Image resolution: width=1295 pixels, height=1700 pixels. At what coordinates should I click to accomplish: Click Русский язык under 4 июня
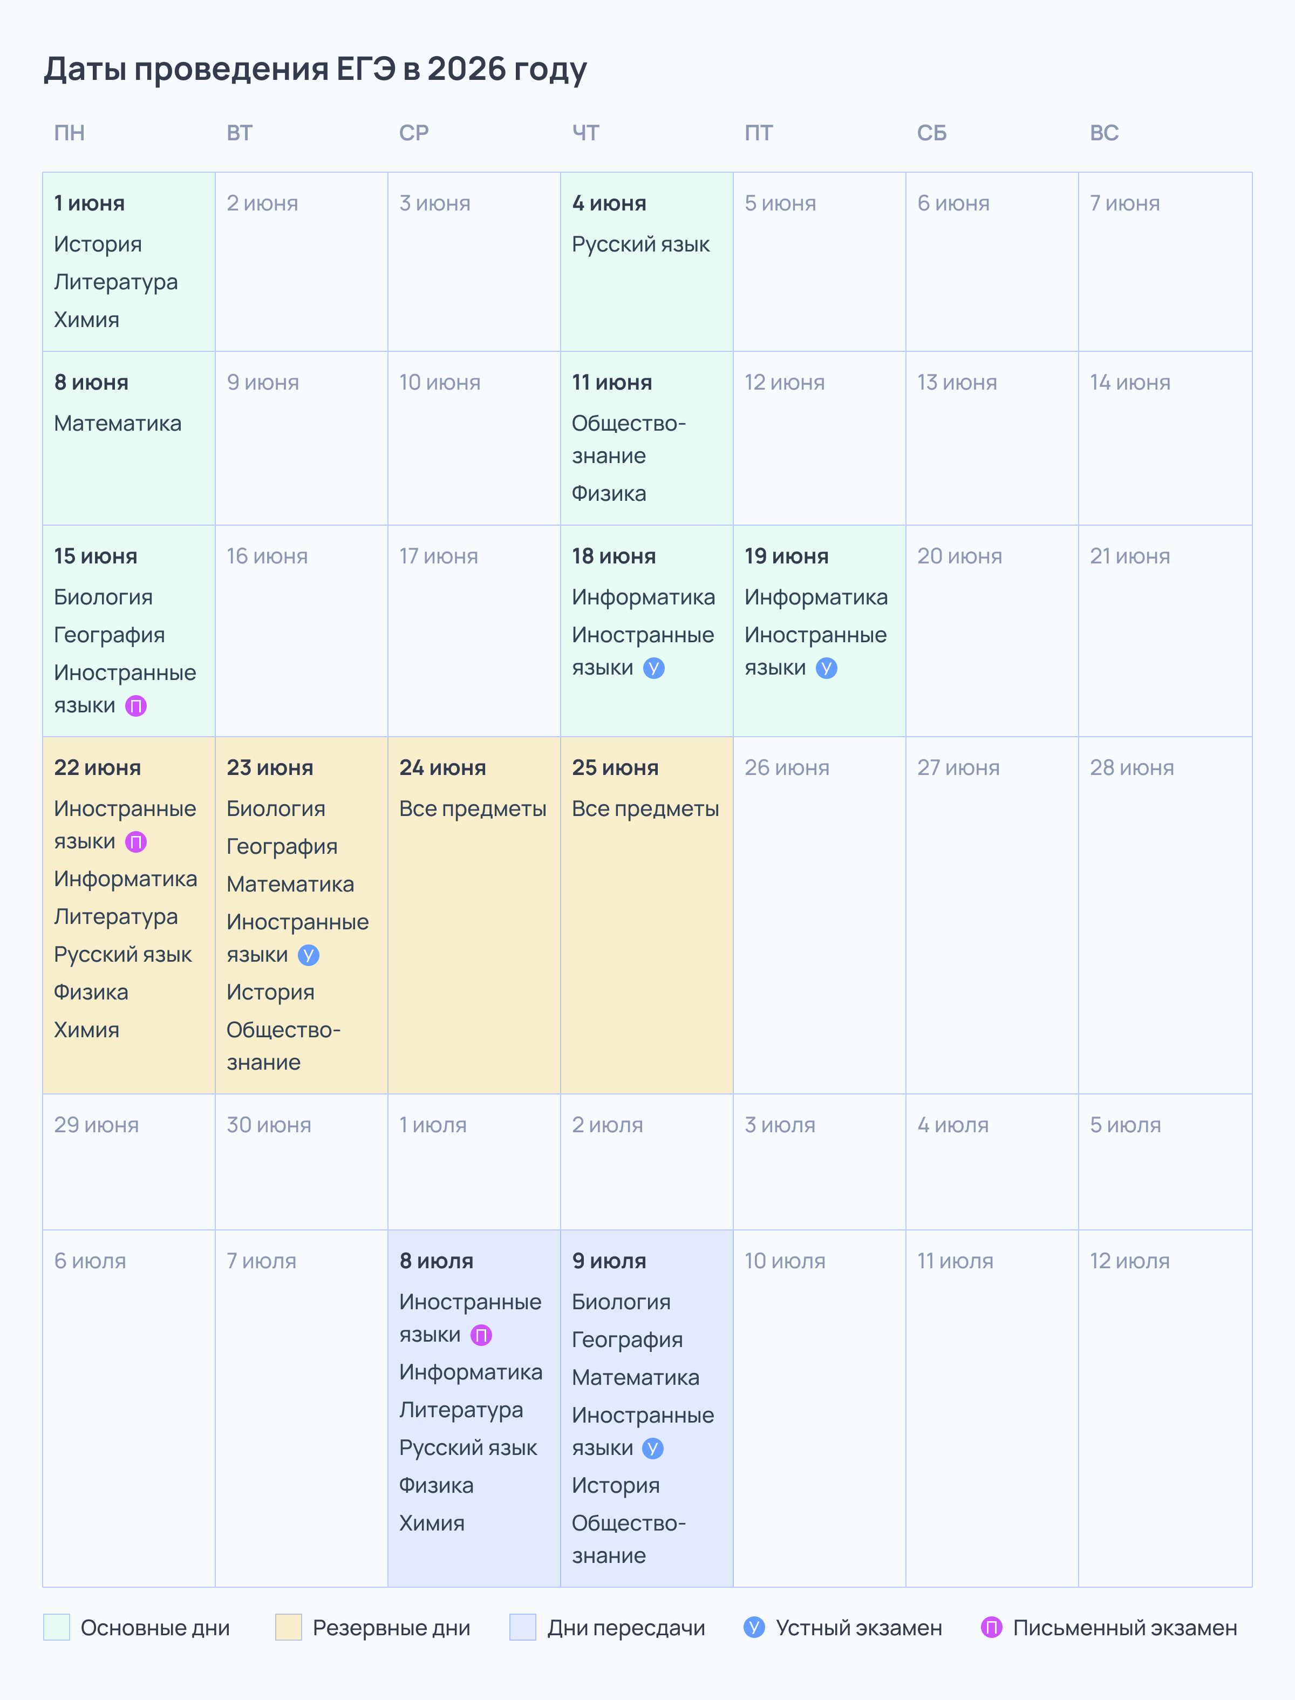tap(640, 244)
